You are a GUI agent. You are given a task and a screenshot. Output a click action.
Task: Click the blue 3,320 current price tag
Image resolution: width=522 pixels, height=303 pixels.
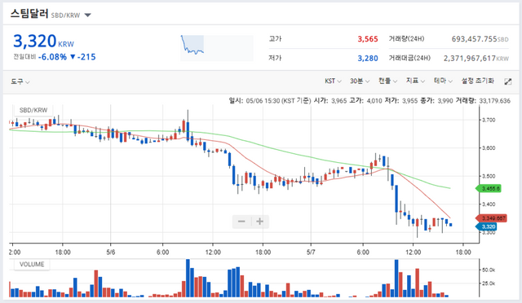486,226
